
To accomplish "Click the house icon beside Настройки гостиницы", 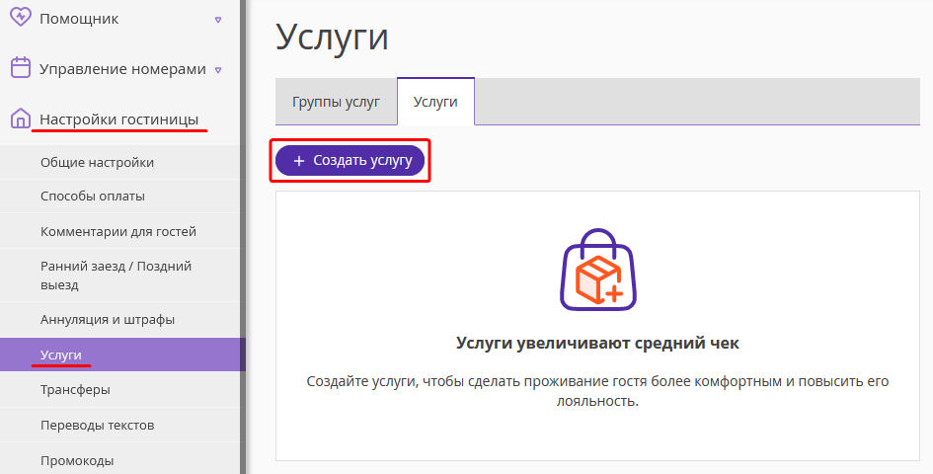I will tap(21, 118).
